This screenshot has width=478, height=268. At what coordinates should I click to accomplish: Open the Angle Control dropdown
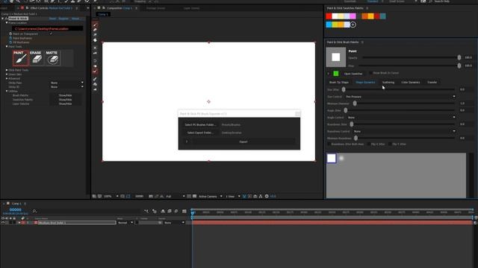(402, 118)
